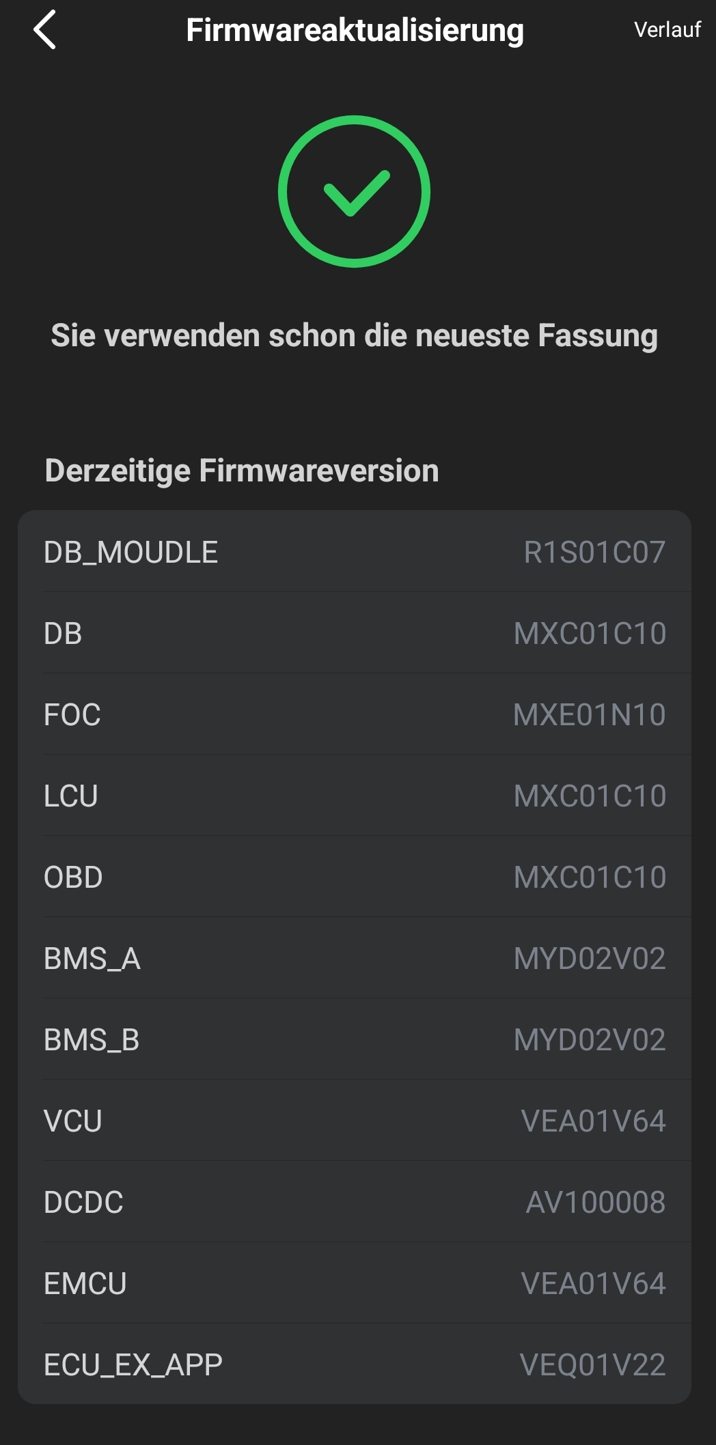Select the DB_MOUDLE firmware row
The height and width of the screenshot is (1445, 716).
pos(354,552)
